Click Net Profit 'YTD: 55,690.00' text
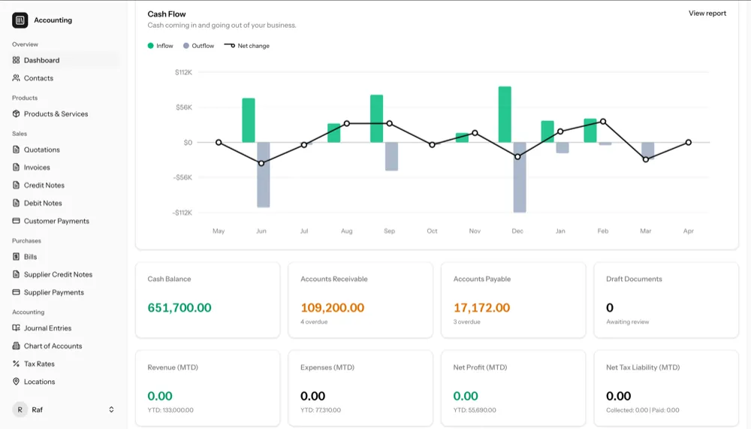The image size is (751, 429). (475, 410)
